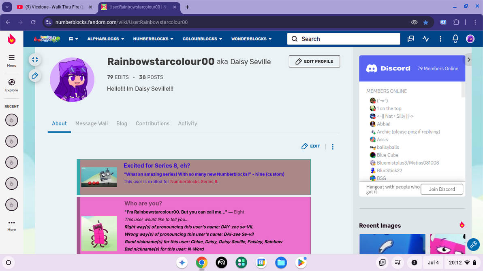
Task: Open the Files app in the shelf
Action: click(281, 263)
